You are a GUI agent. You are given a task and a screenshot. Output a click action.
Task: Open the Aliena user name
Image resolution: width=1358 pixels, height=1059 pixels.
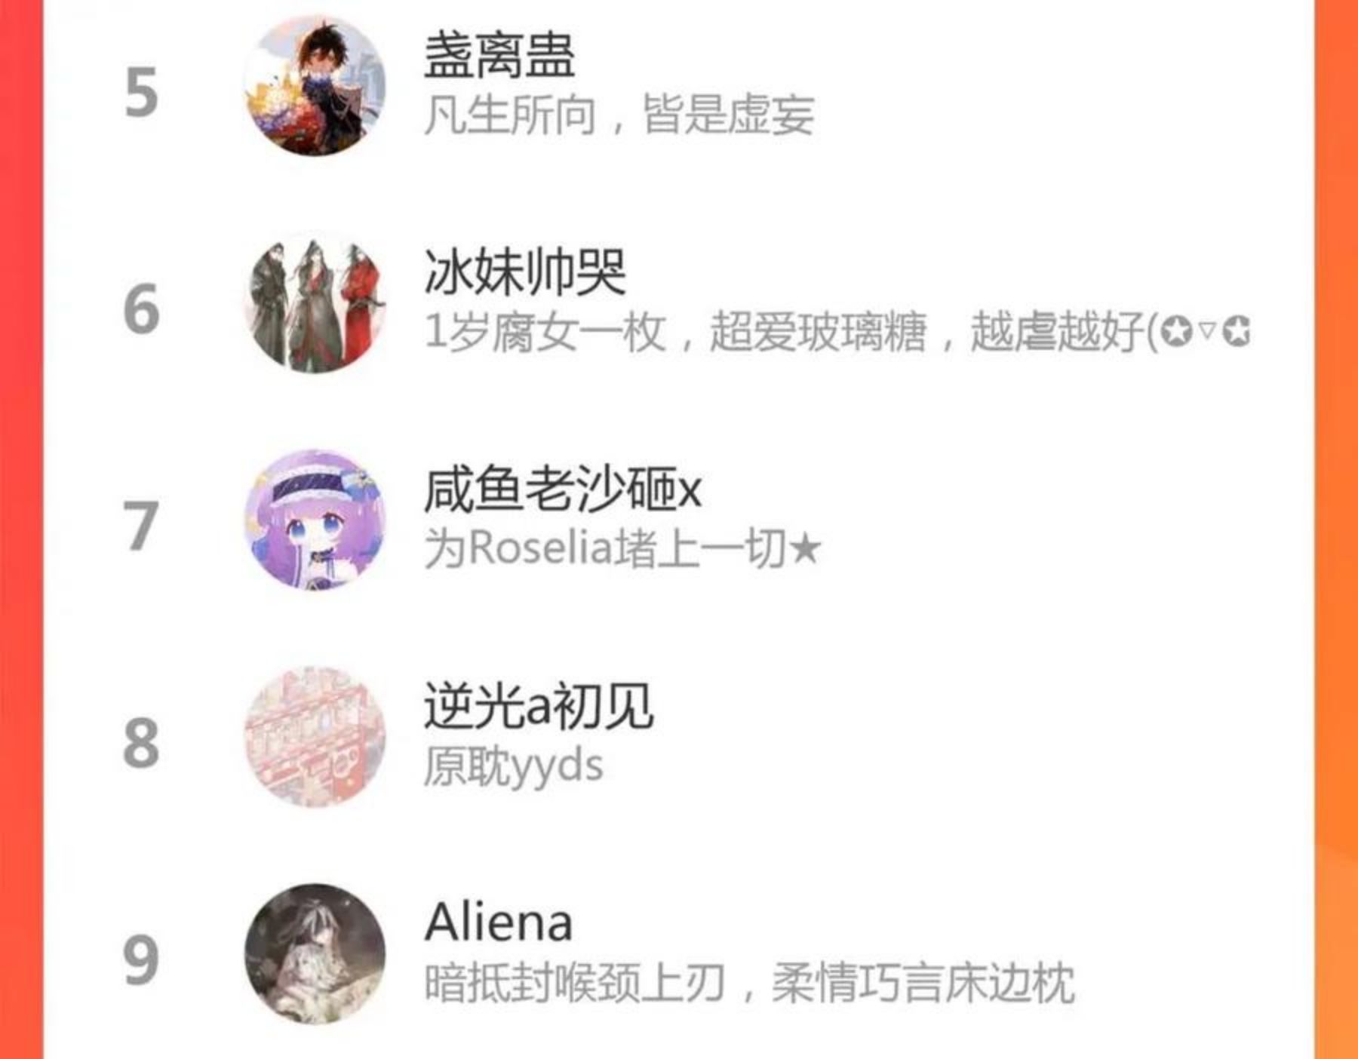pyautogui.click(x=499, y=922)
